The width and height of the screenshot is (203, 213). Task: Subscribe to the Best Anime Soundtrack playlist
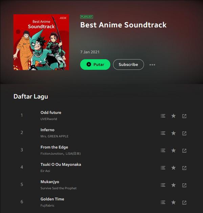128,64
